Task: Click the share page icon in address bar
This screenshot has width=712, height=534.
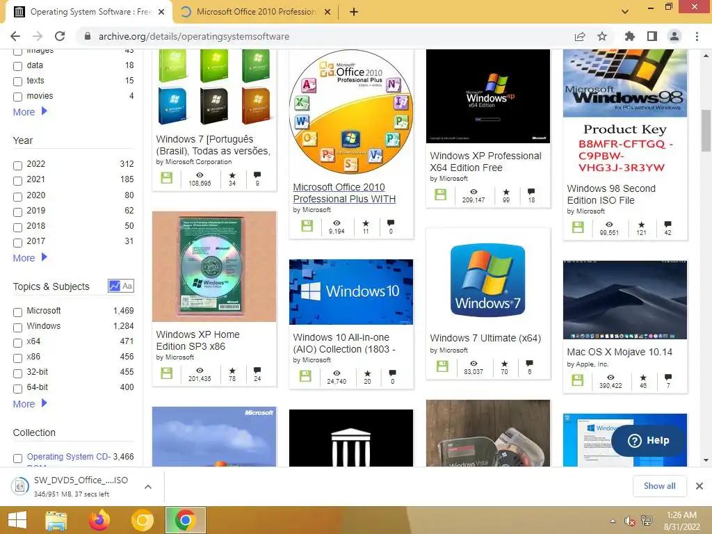Action: (x=580, y=36)
